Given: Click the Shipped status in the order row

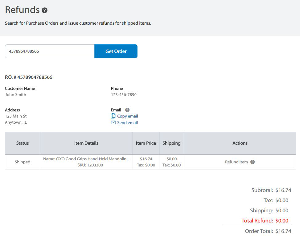Looking at the screenshot, I should pos(23,162).
